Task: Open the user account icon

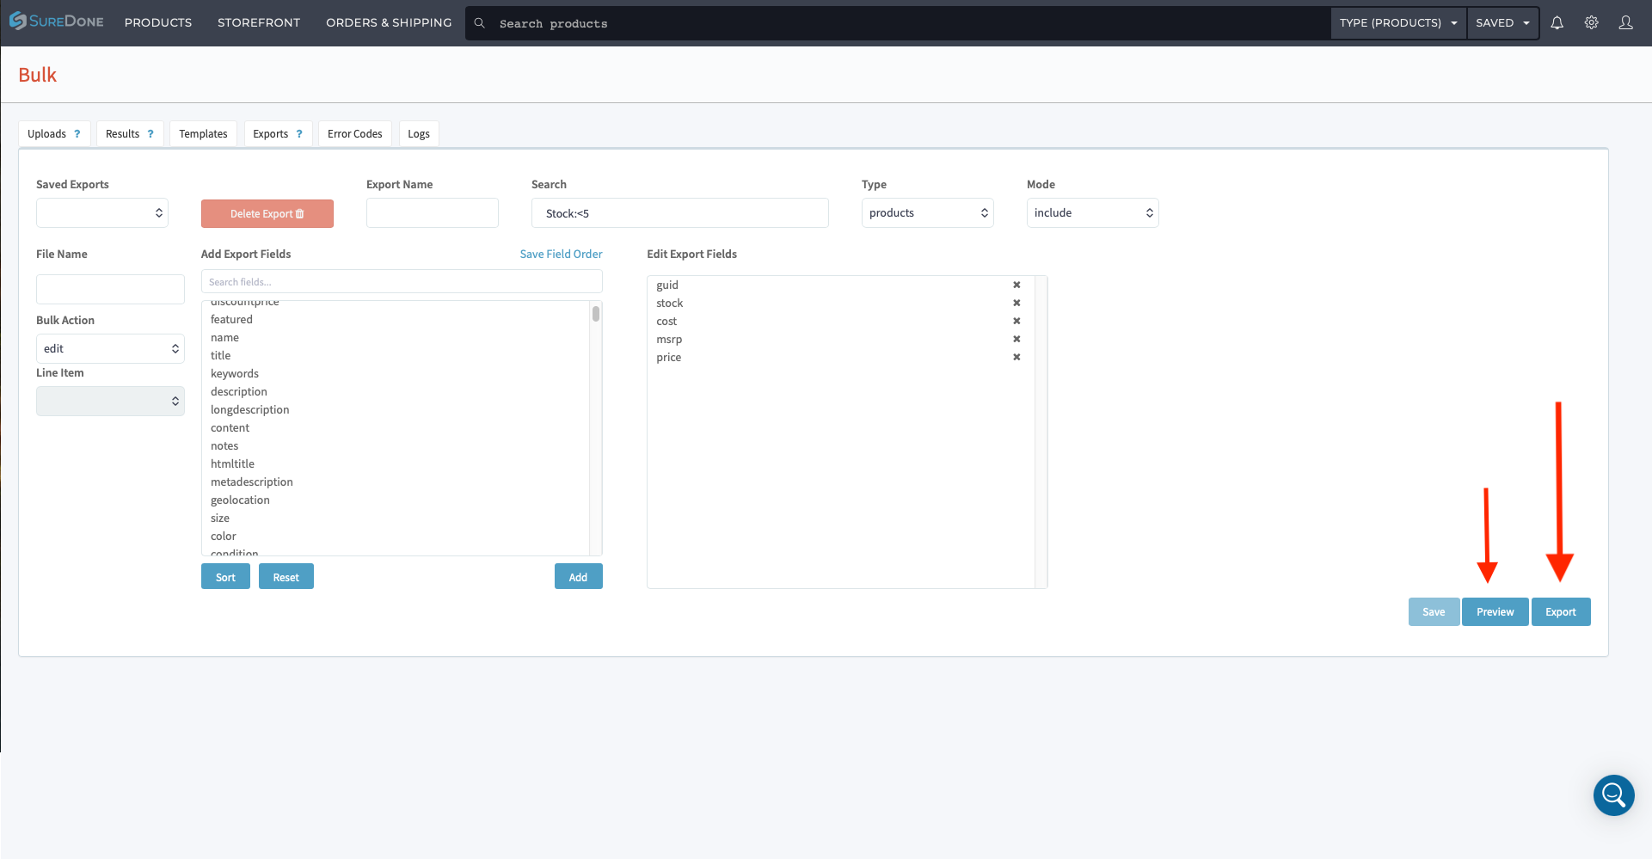Action: pyautogui.click(x=1625, y=23)
